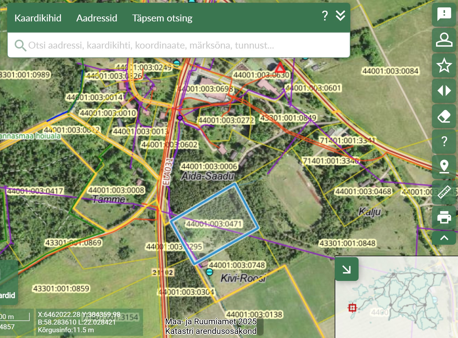
Task: Click the red triangle map marker
Action: [280, 68]
